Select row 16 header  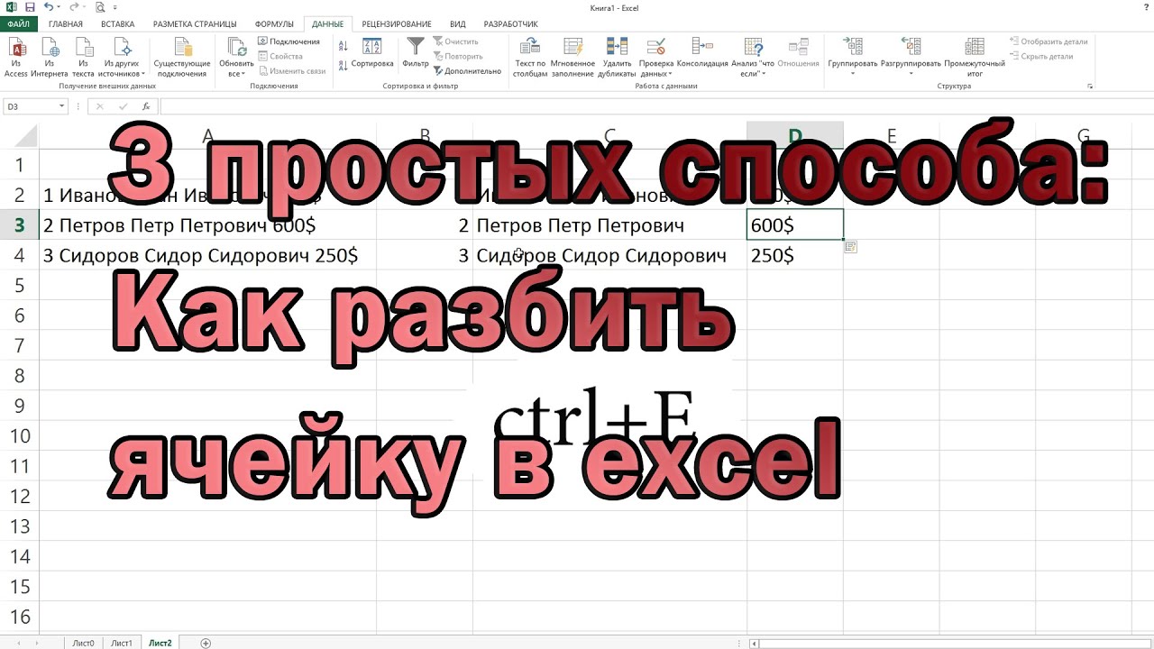coord(20,617)
